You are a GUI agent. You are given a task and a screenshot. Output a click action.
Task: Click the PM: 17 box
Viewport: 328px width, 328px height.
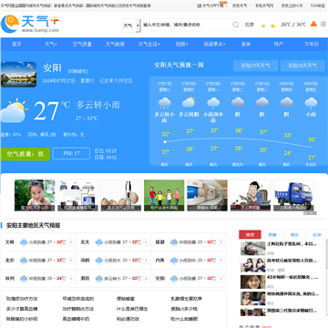pos(71,154)
